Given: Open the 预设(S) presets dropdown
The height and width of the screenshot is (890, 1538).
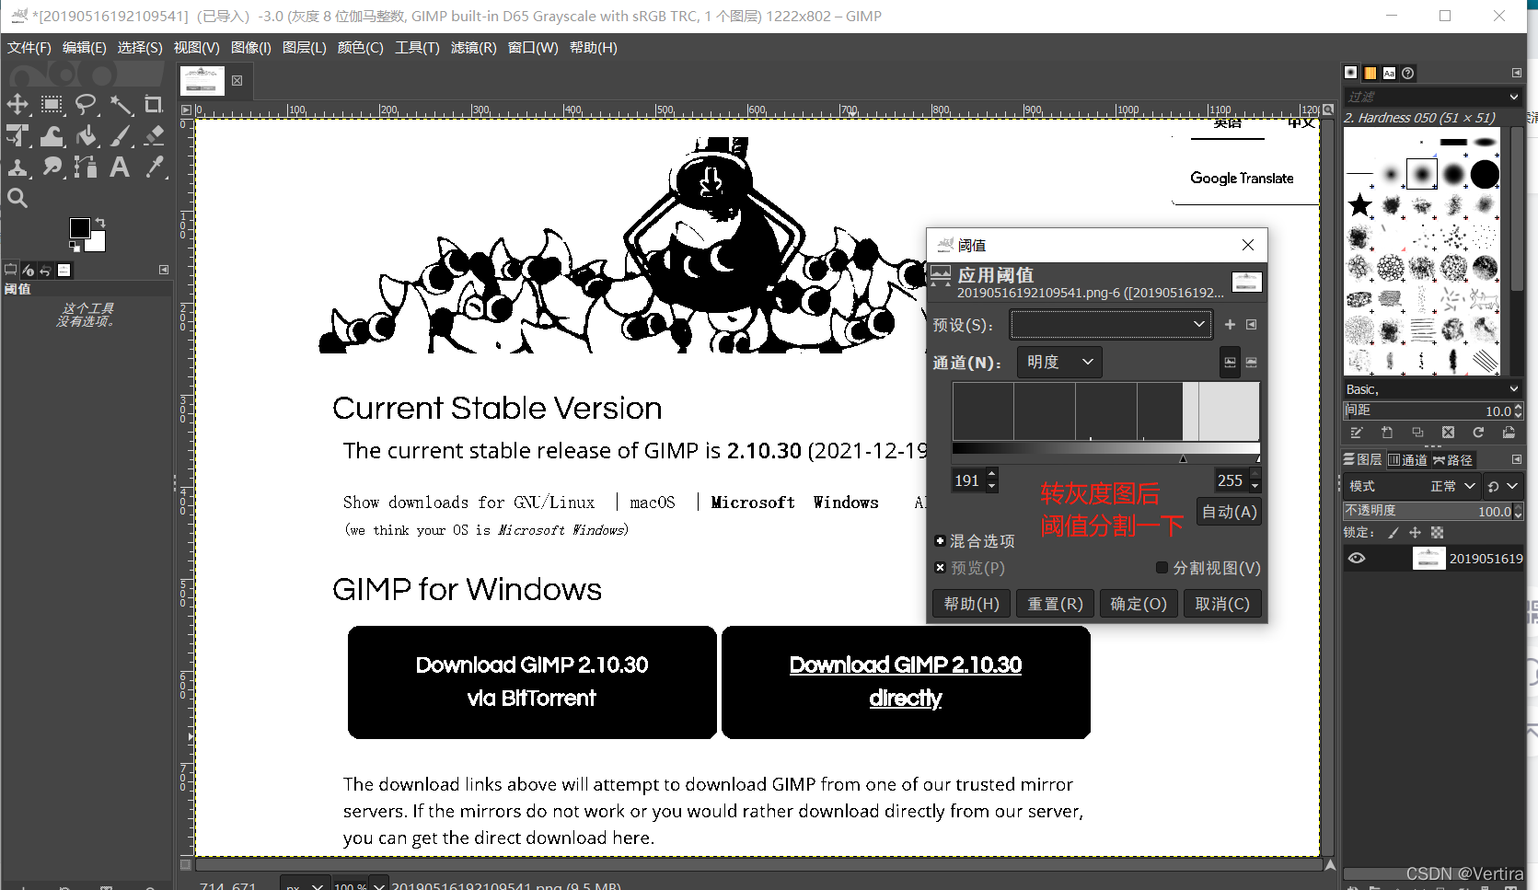Looking at the screenshot, I should tap(1111, 324).
